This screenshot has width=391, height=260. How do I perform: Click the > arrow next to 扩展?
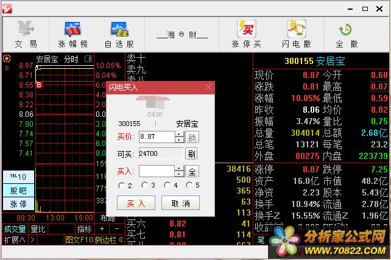[x=32, y=240]
